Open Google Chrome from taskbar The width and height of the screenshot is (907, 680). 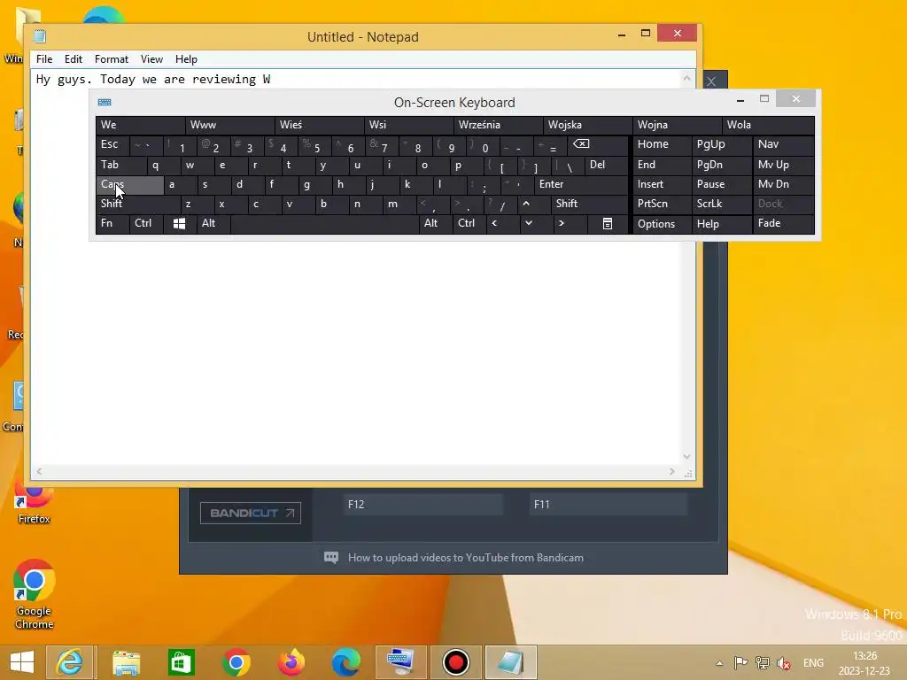tap(236, 662)
